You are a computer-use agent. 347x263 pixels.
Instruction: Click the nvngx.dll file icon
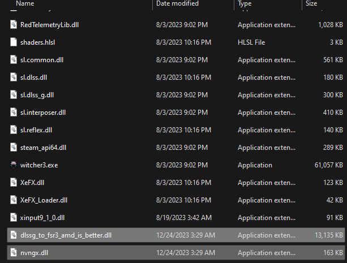coord(14,253)
